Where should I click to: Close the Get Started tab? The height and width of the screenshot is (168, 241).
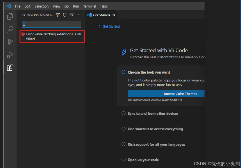pos(114,15)
